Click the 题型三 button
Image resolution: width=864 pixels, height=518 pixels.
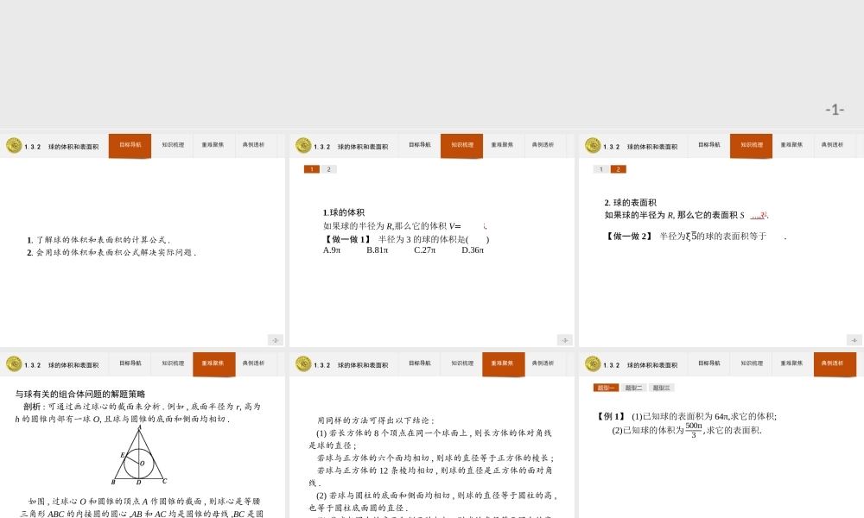[x=661, y=387]
